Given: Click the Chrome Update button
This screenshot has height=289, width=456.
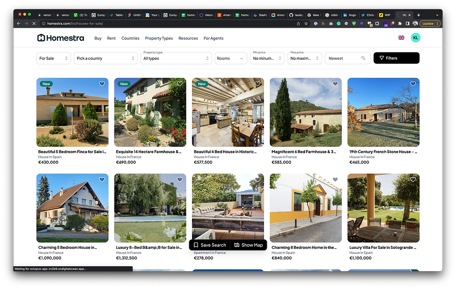Looking at the screenshot, I should (x=430, y=24).
